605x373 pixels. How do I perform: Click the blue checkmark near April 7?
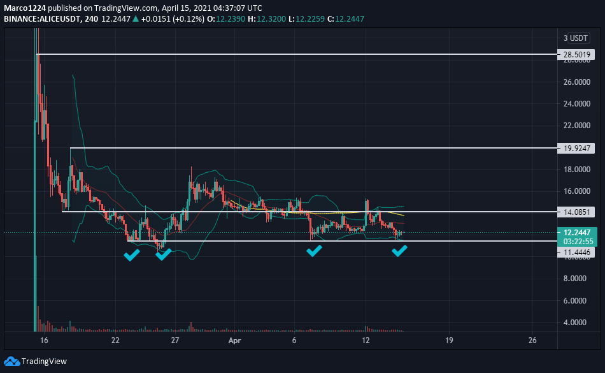point(314,251)
